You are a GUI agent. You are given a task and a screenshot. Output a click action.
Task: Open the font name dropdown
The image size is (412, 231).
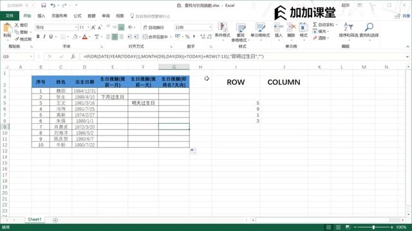coord(76,27)
